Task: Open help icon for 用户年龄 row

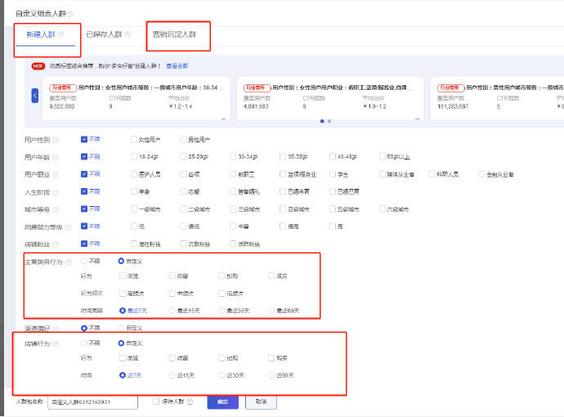Action: (56, 157)
